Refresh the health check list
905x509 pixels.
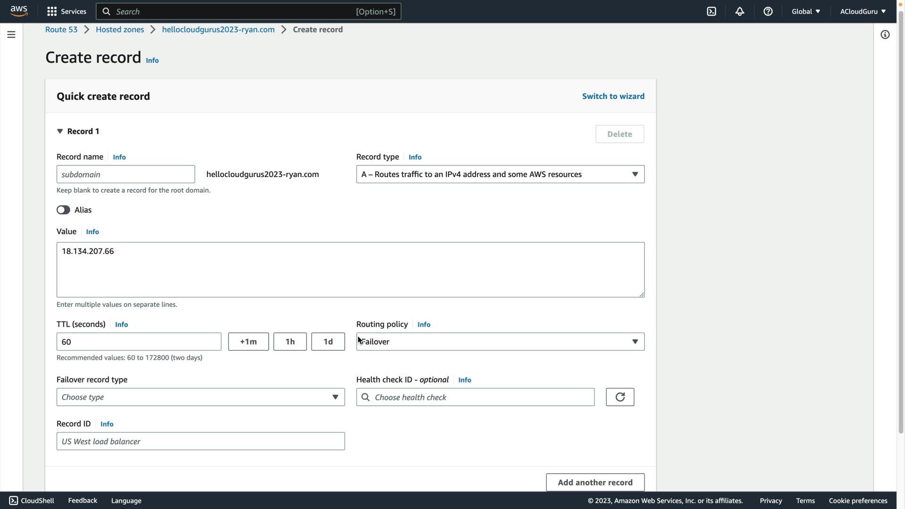[x=619, y=397]
